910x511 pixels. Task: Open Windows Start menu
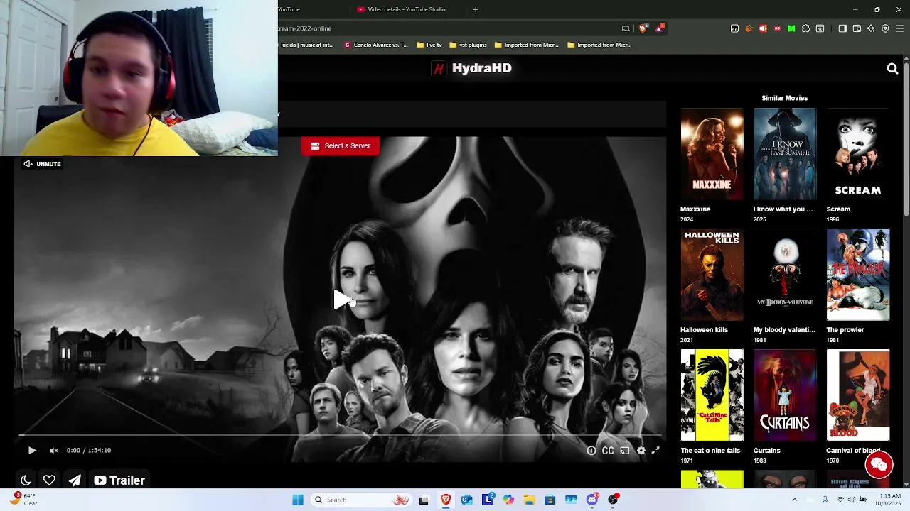[298, 500]
